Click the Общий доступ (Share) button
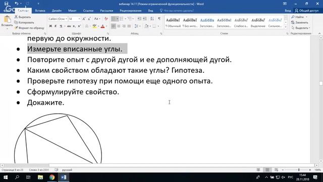 pos(307,11)
